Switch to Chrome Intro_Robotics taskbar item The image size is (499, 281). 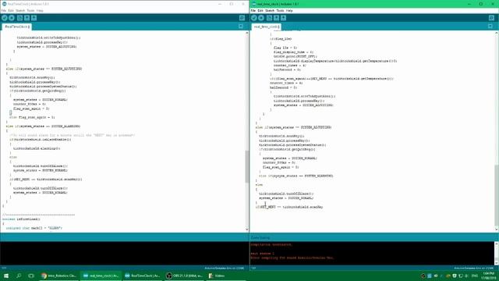click(59, 276)
